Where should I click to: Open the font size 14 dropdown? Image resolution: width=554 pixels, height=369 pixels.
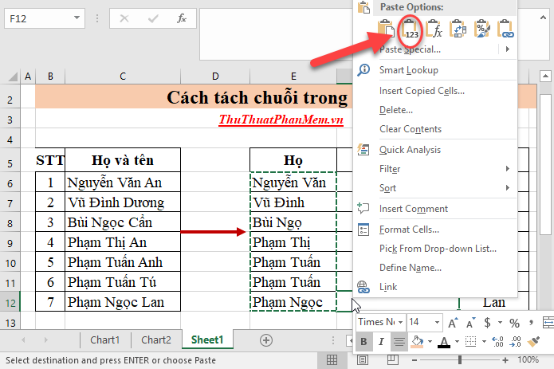click(438, 322)
